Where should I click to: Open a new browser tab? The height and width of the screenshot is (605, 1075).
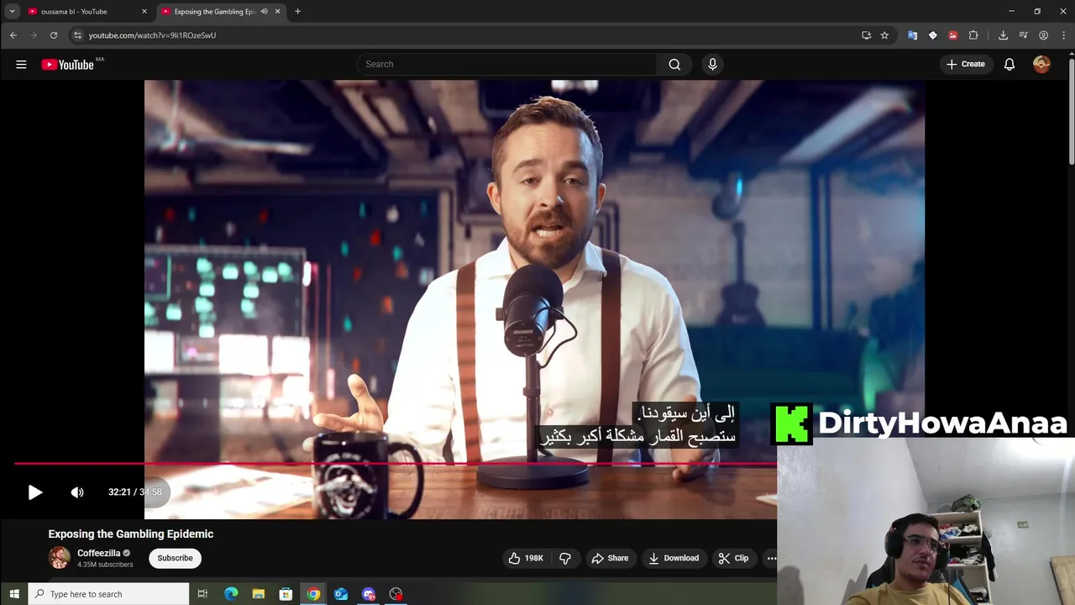(297, 12)
